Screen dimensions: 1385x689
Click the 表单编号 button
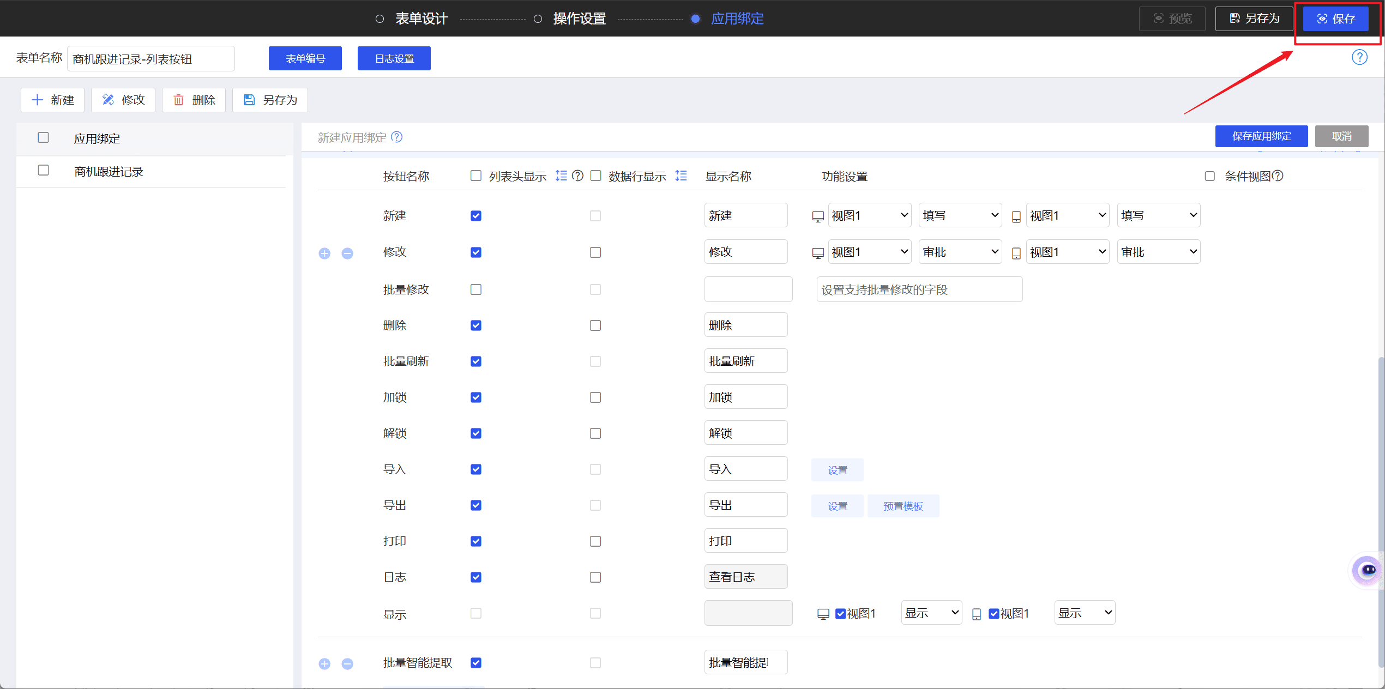pyautogui.click(x=305, y=58)
